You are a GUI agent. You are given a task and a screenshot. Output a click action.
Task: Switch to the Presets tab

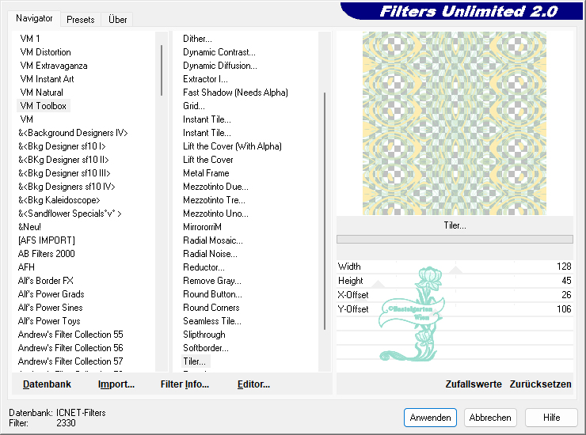80,19
